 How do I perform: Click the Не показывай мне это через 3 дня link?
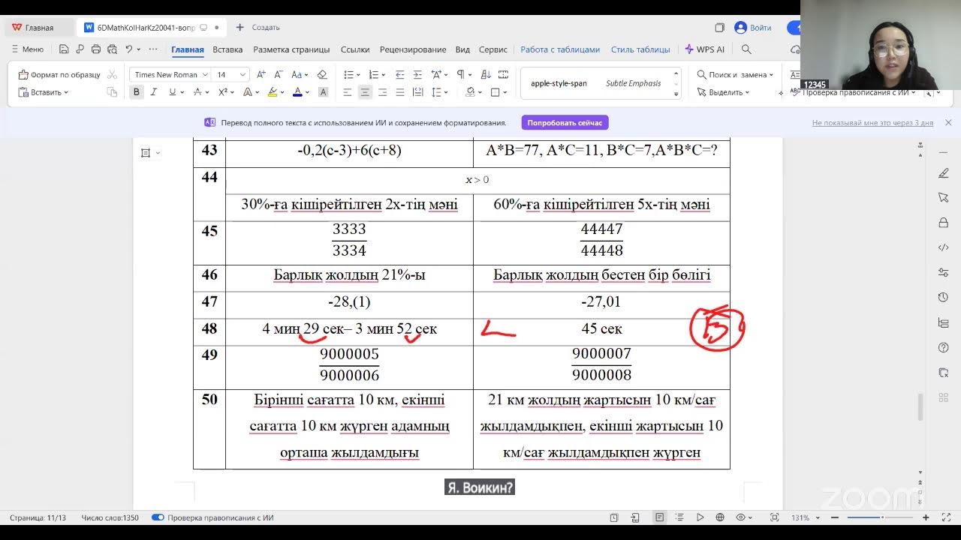tap(872, 123)
